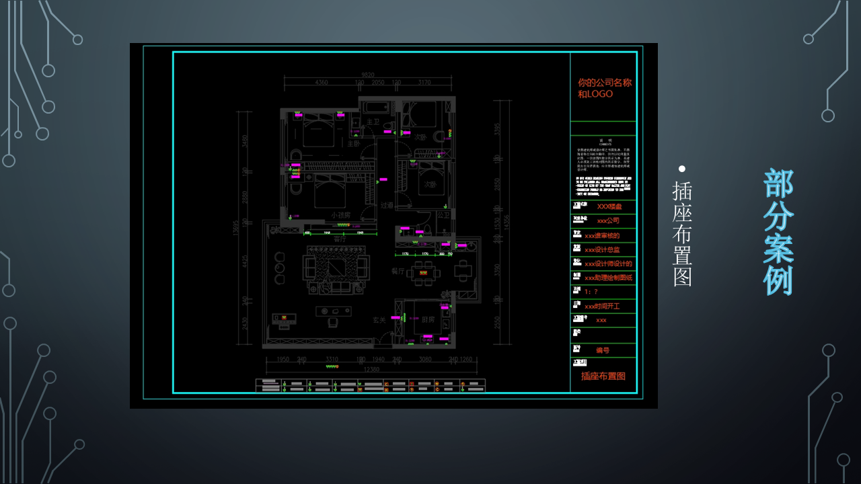Click the bullet text 插座布置图 beside the drawing
This screenshot has width=861, height=484.
pos(682,234)
